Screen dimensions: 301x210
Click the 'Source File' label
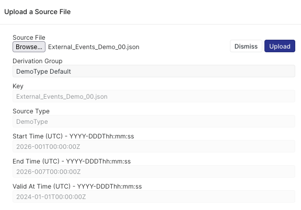pos(29,38)
